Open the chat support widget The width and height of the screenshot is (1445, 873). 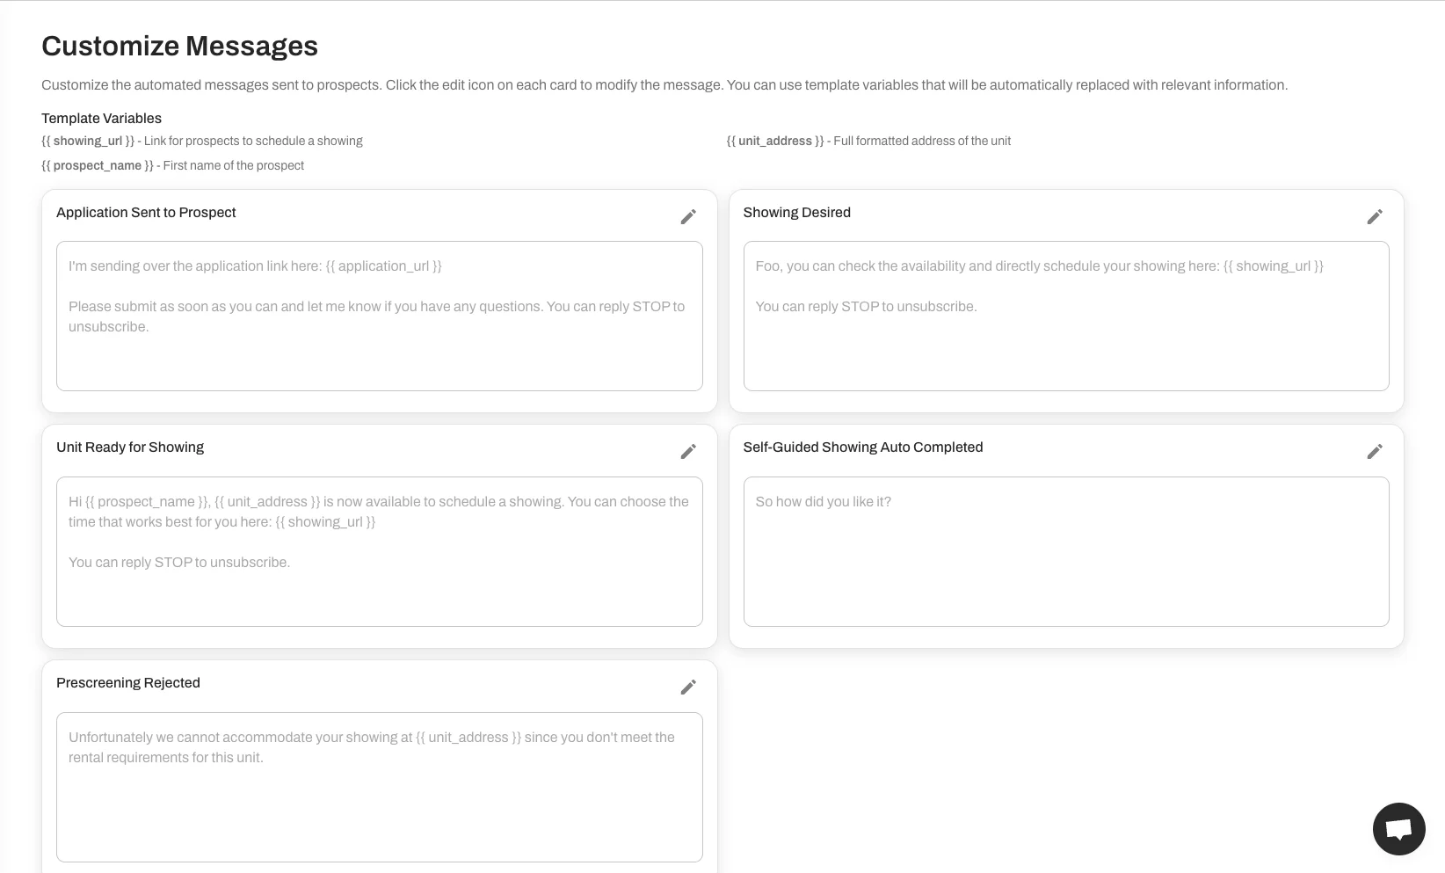(1398, 828)
